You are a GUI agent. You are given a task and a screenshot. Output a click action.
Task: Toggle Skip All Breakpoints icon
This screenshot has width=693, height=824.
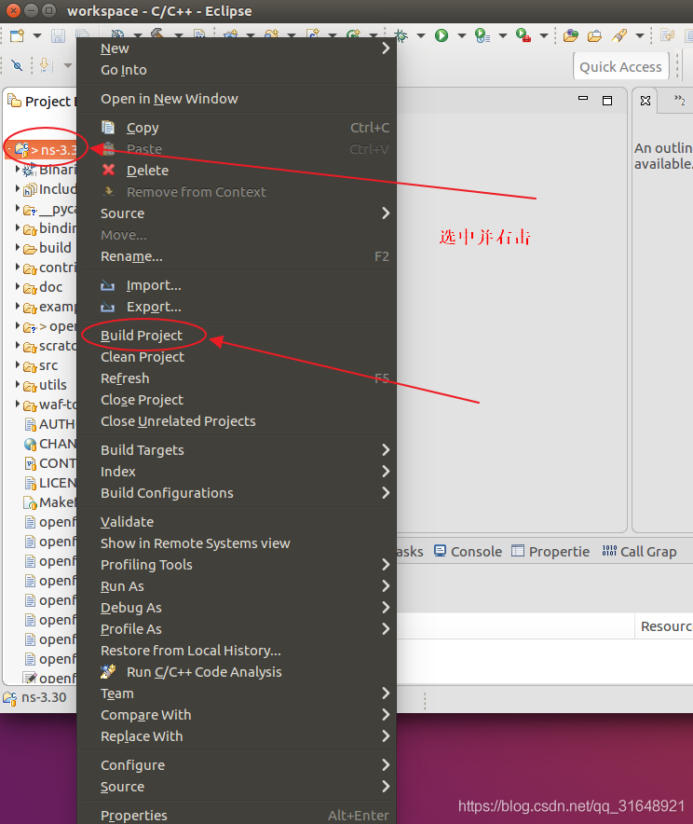(x=17, y=65)
